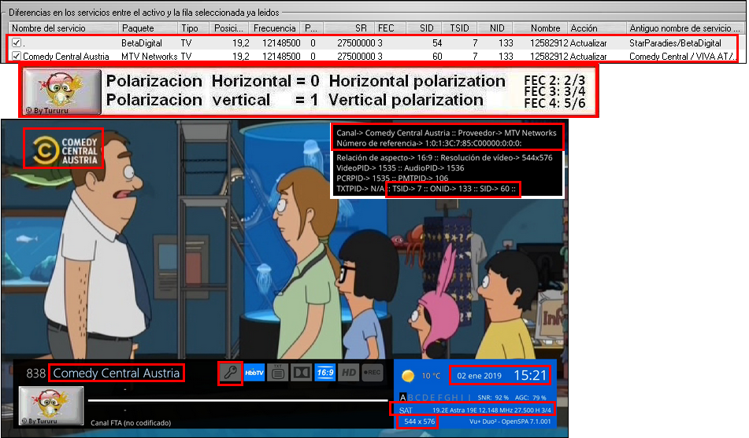Click Canal FTA (no codificado) text
Viewport: 749px width, 438px height.
click(x=131, y=423)
